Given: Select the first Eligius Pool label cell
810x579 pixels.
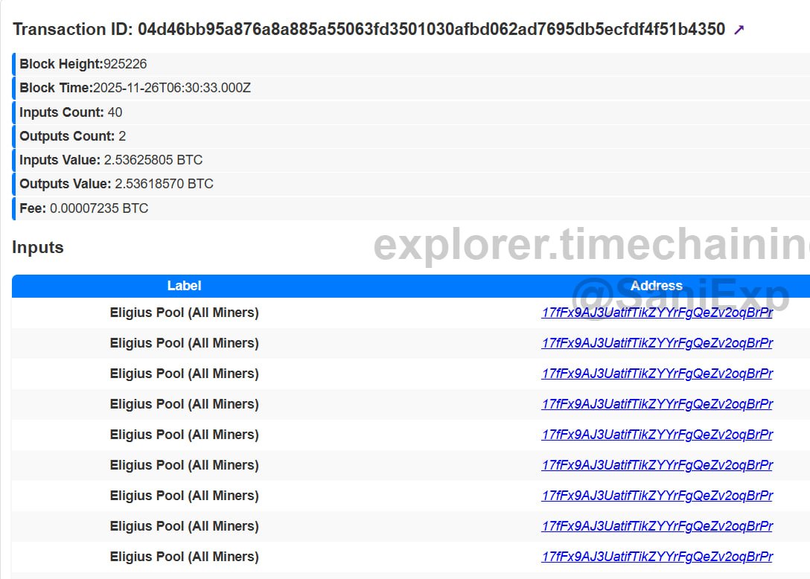Looking at the screenshot, I should (x=185, y=313).
